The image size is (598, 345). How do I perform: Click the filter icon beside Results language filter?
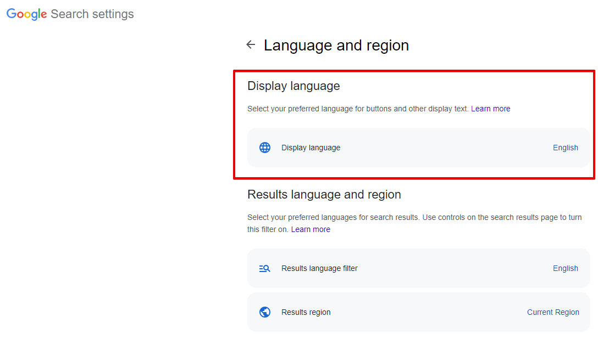pyautogui.click(x=264, y=268)
